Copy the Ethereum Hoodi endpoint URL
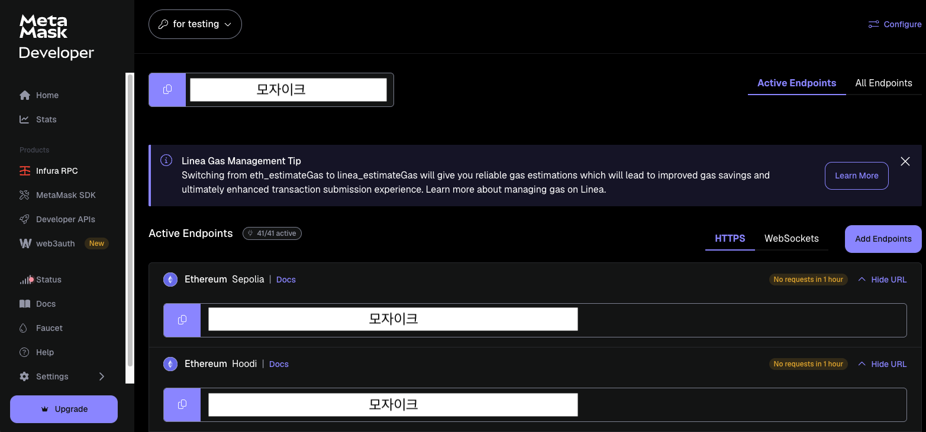The image size is (926, 432). coord(182,404)
